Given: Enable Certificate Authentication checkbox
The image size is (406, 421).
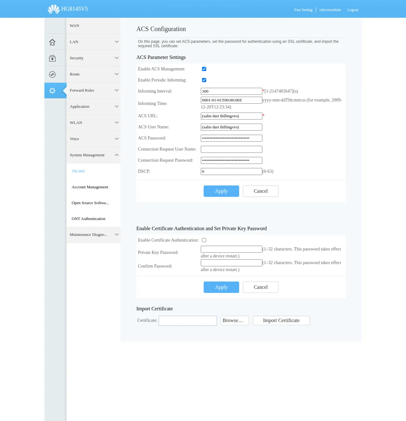Looking at the screenshot, I should tap(204, 240).
